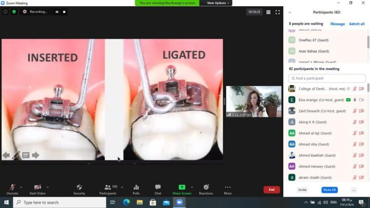
Task: Switch to gallery grid view icon
Action: coord(268,12)
